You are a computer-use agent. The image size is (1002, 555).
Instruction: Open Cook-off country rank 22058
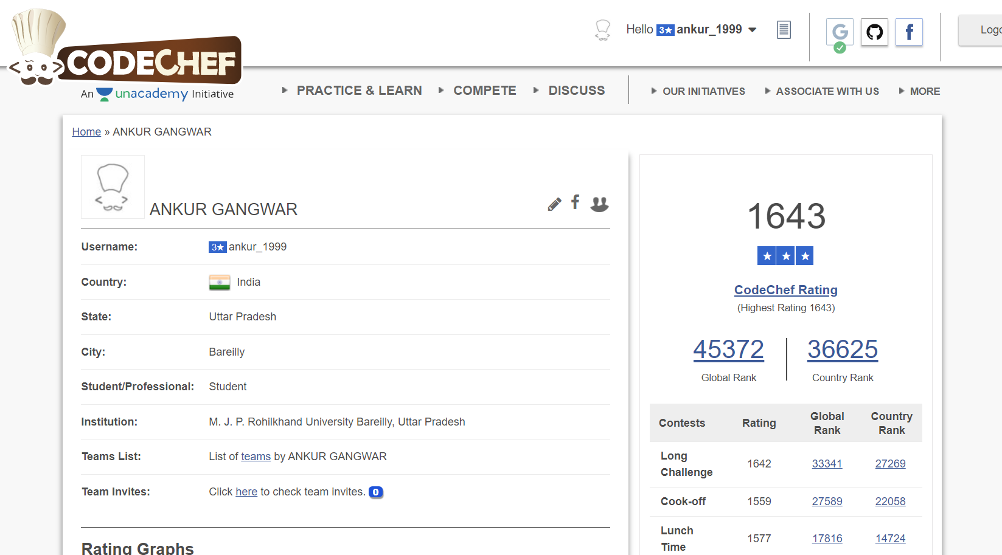[890, 502]
